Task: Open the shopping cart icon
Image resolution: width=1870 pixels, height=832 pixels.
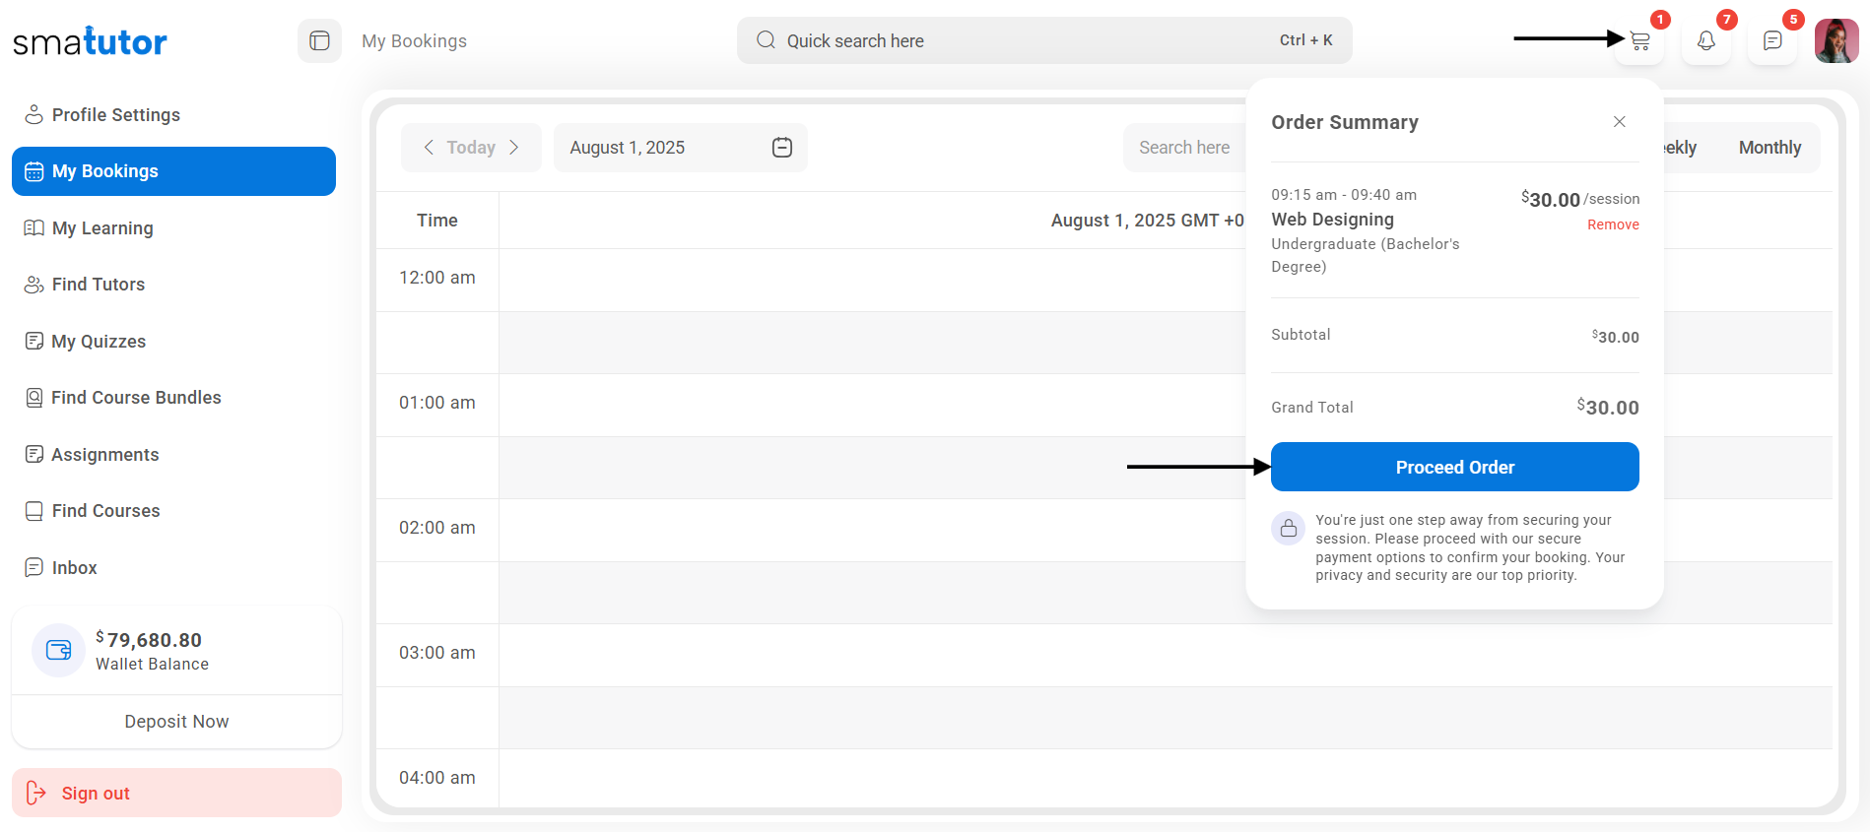Action: point(1639,41)
